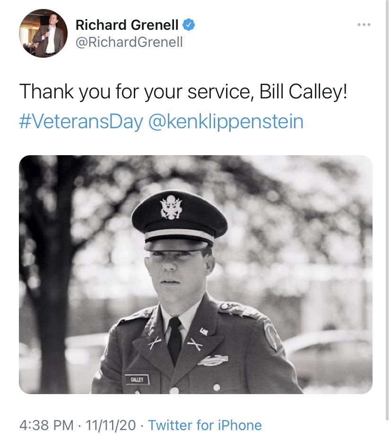The width and height of the screenshot is (391, 440).
Task: Open the @RichardGrenell handle link
Action: tap(129, 42)
